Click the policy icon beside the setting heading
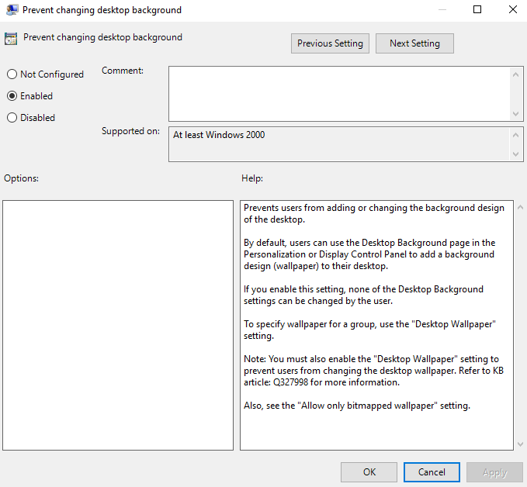 [11, 39]
